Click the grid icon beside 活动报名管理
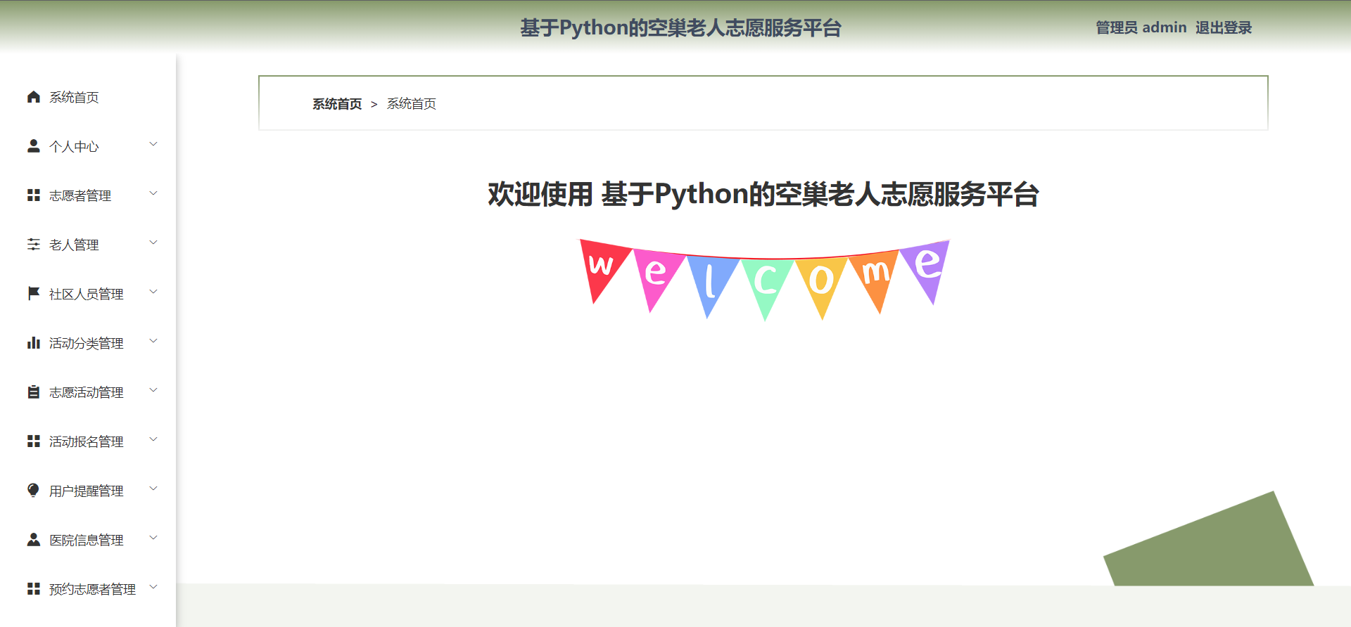1351x627 pixels. coord(34,441)
